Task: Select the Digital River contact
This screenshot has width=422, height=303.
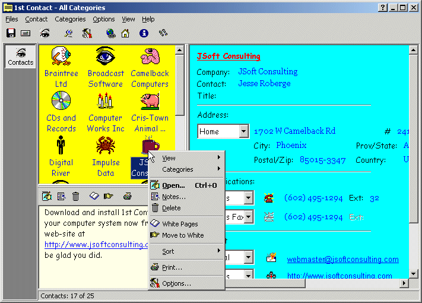Action: [x=61, y=156]
